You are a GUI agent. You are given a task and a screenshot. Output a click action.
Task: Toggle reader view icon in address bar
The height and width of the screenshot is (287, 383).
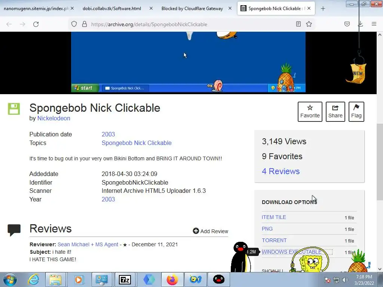pos(298,24)
